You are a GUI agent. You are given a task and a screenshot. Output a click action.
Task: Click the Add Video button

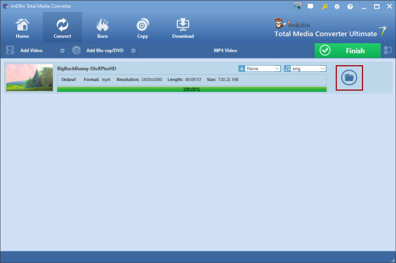coord(31,51)
